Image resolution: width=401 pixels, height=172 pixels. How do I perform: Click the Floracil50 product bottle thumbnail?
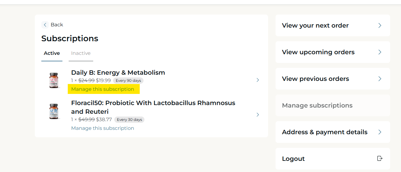(54, 112)
